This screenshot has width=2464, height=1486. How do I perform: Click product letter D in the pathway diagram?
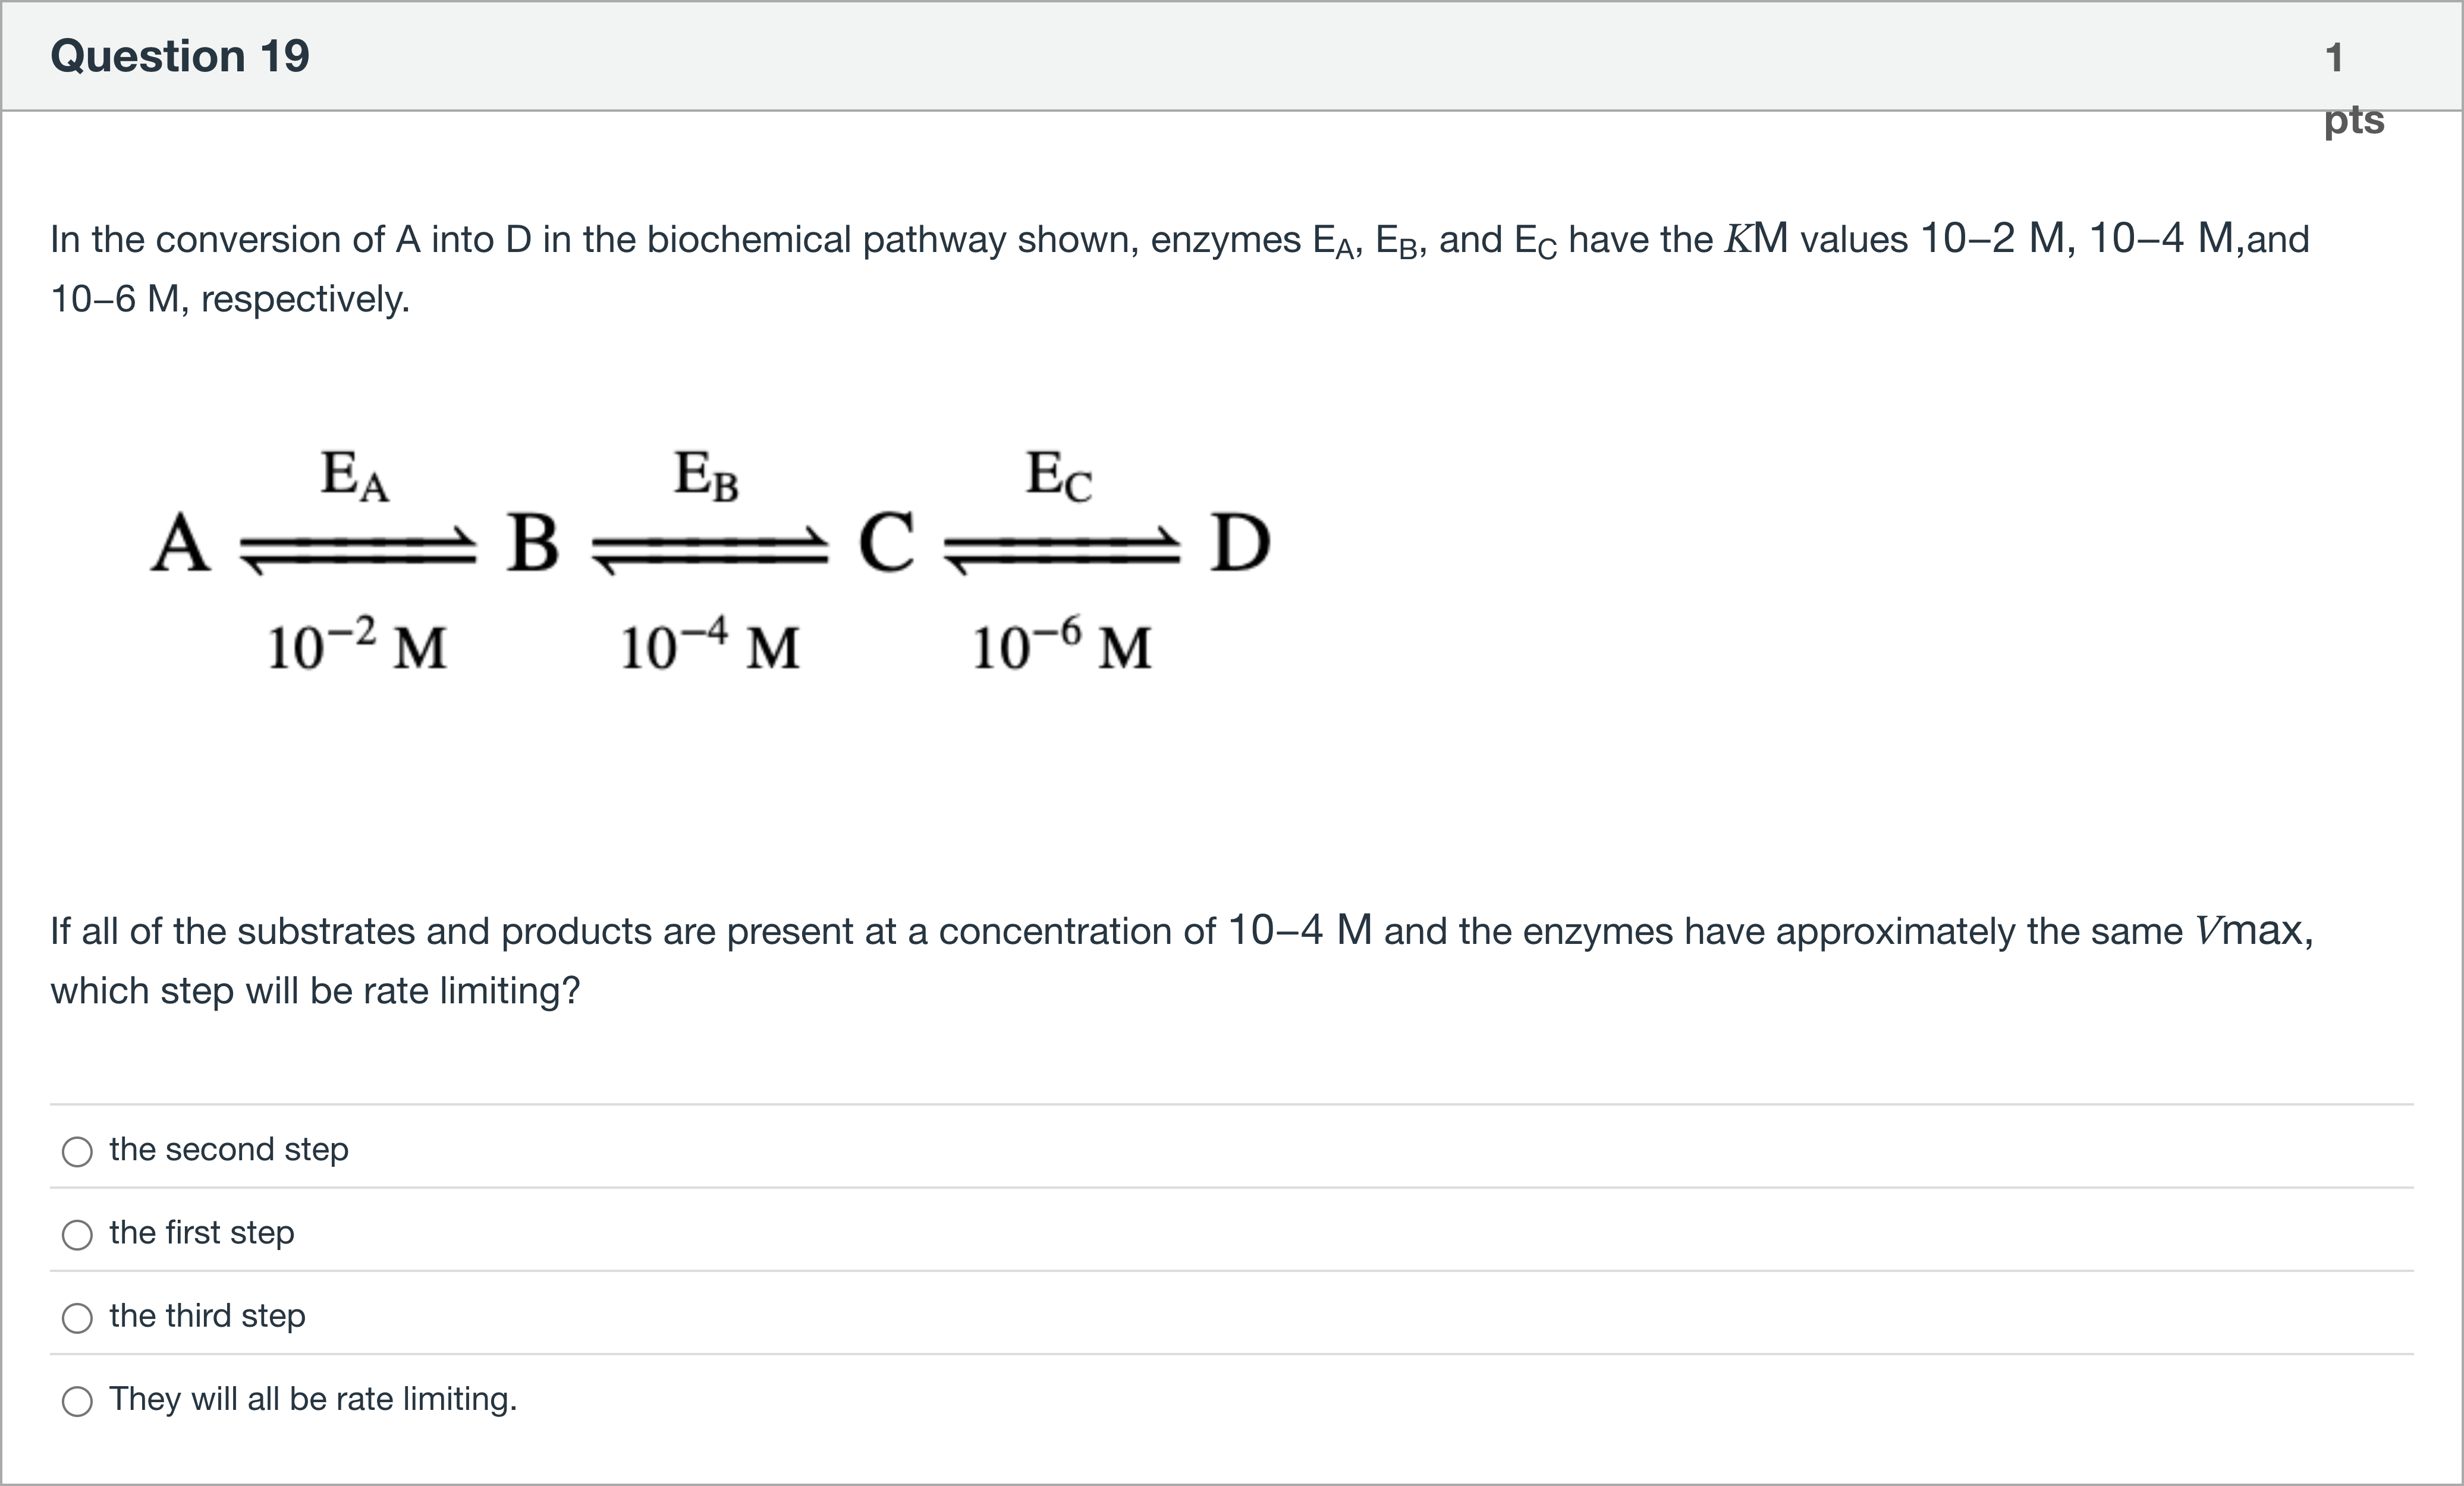tap(1240, 543)
